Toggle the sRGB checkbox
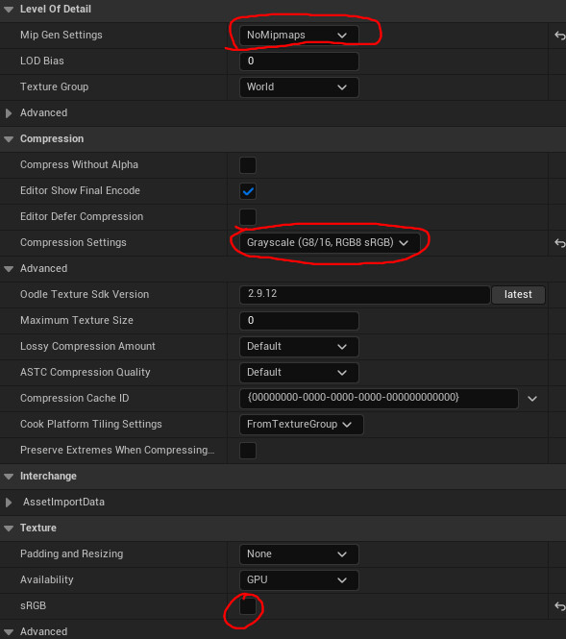Viewport: 566px width, 639px height. (248, 606)
